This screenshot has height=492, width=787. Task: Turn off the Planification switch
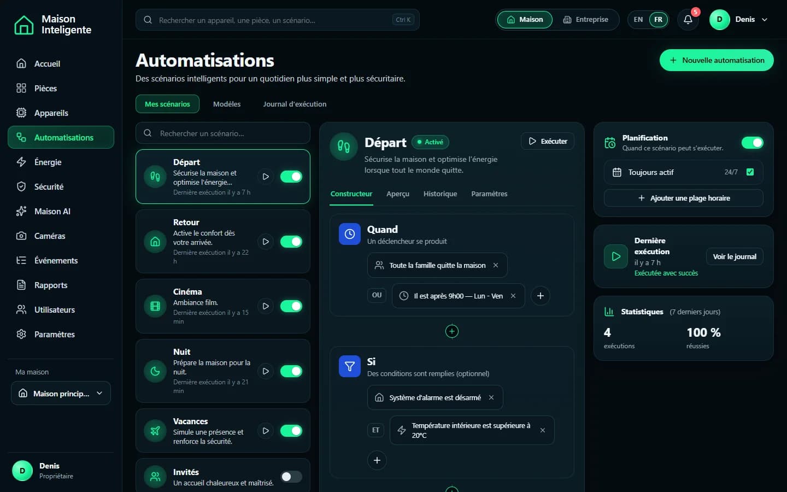click(x=753, y=143)
